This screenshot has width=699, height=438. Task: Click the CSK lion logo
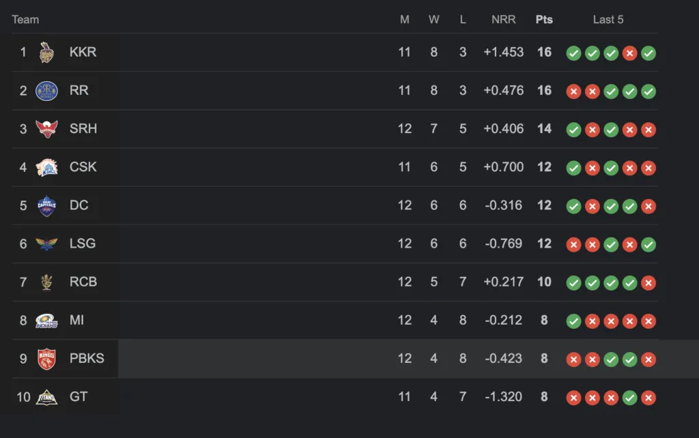point(46,168)
